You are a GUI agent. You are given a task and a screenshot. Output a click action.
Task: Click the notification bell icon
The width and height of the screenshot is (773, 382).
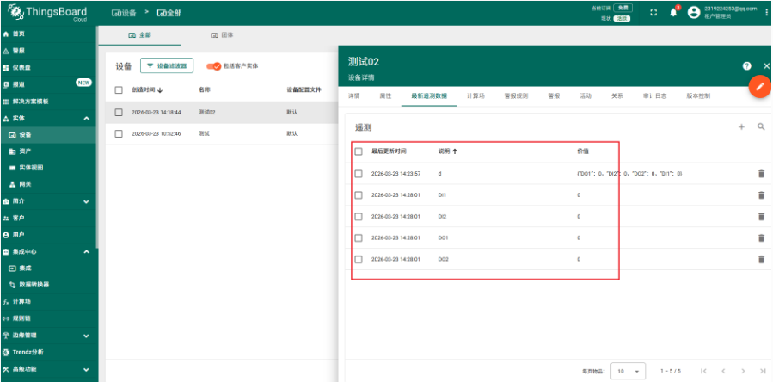674,12
